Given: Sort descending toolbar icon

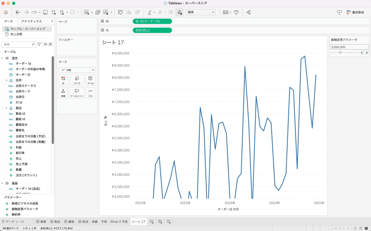Looking at the screenshot, I should [138, 12].
